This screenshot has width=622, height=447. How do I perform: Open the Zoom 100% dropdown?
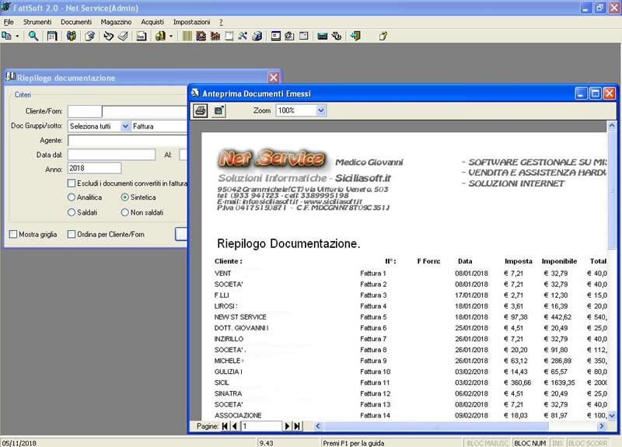click(321, 110)
